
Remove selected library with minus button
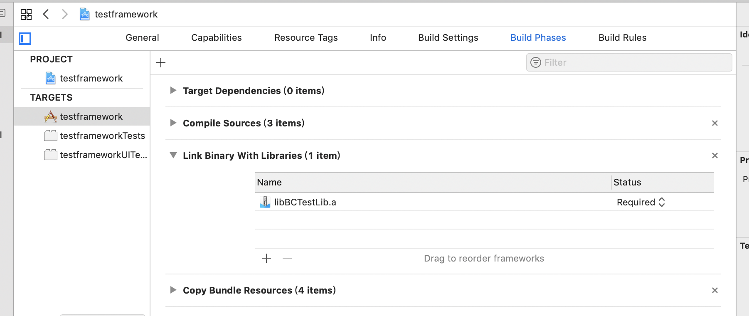point(287,258)
